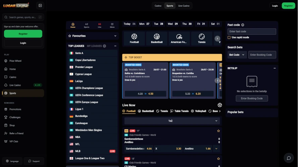Go to Home in the left sidebar
Image resolution: width=298 pixels, height=167 pixels.
(23, 69)
